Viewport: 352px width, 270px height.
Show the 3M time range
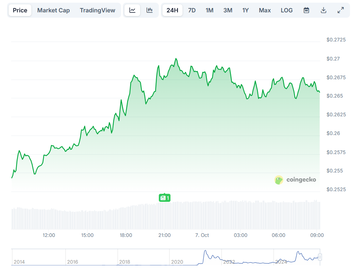pyautogui.click(x=228, y=10)
